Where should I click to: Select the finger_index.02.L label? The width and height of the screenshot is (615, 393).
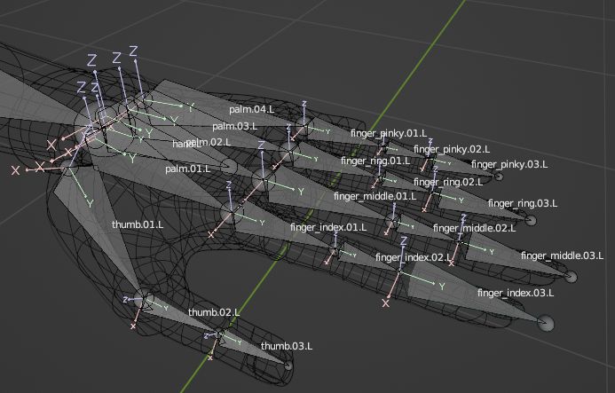point(414,257)
